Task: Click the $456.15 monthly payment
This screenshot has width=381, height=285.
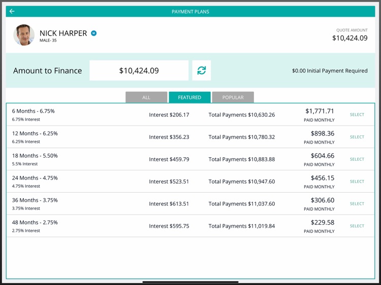Action: pos(323,178)
